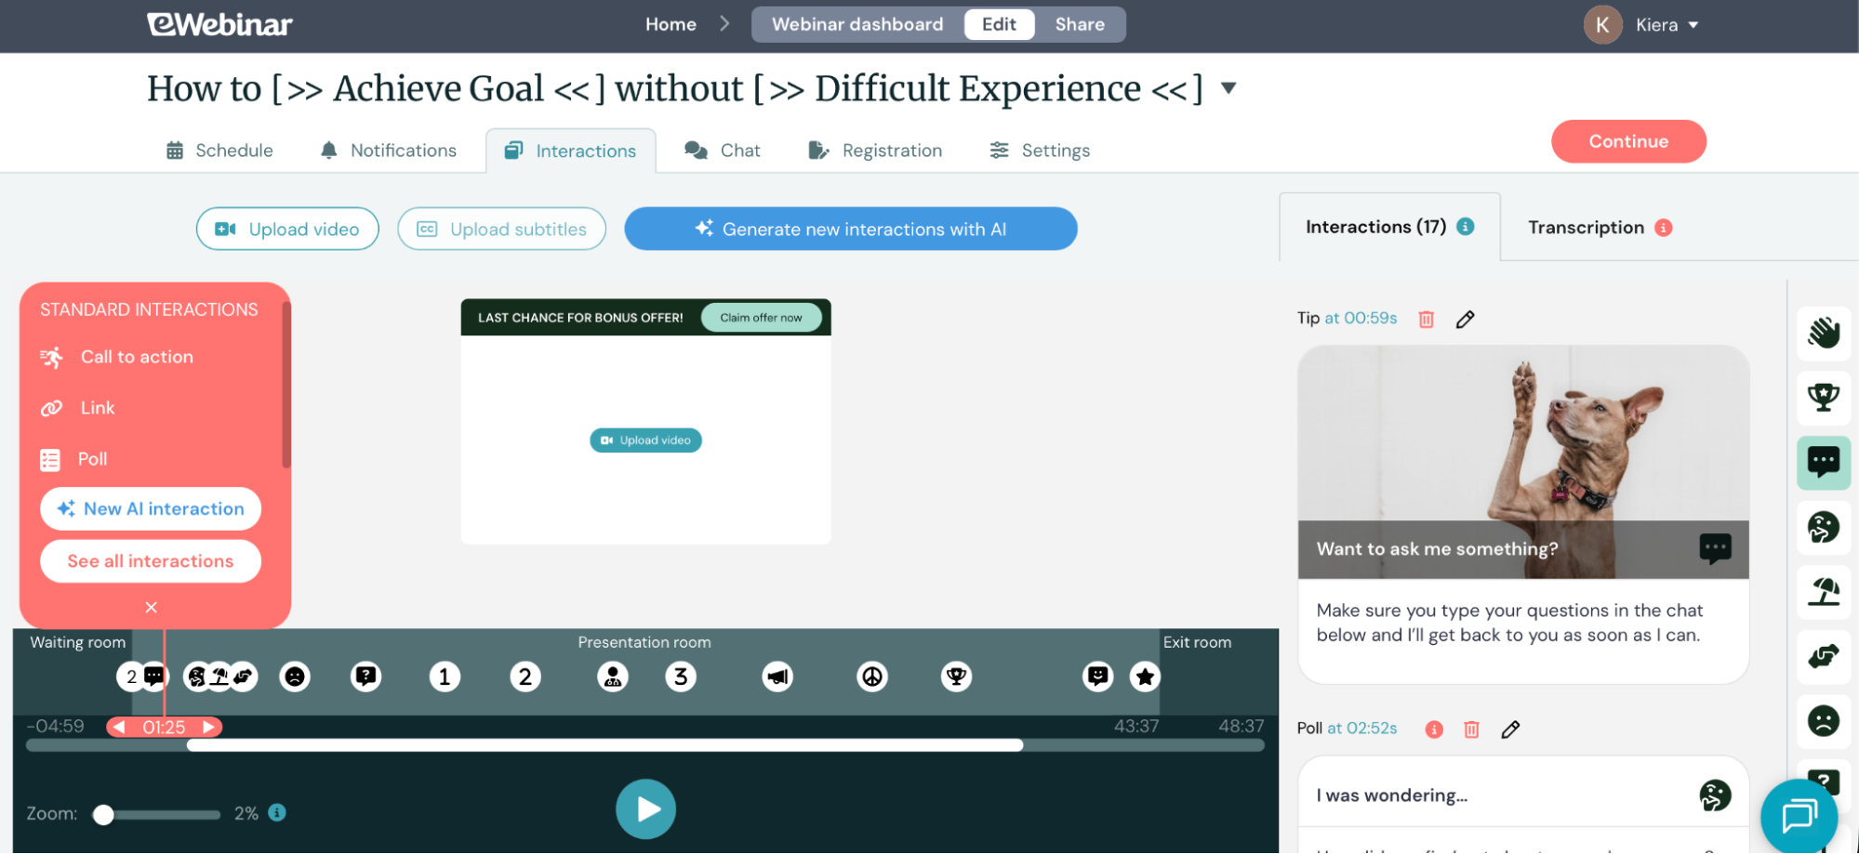Select the waving hand interaction icon
Viewport: 1859px width, 854px height.
pyautogui.click(x=1823, y=333)
